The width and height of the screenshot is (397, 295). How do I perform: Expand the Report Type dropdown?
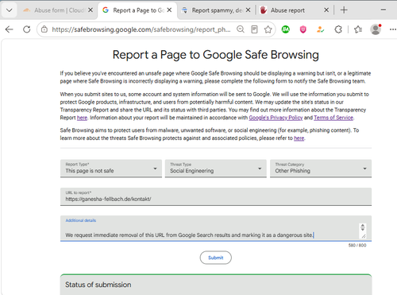click(111, 169)
